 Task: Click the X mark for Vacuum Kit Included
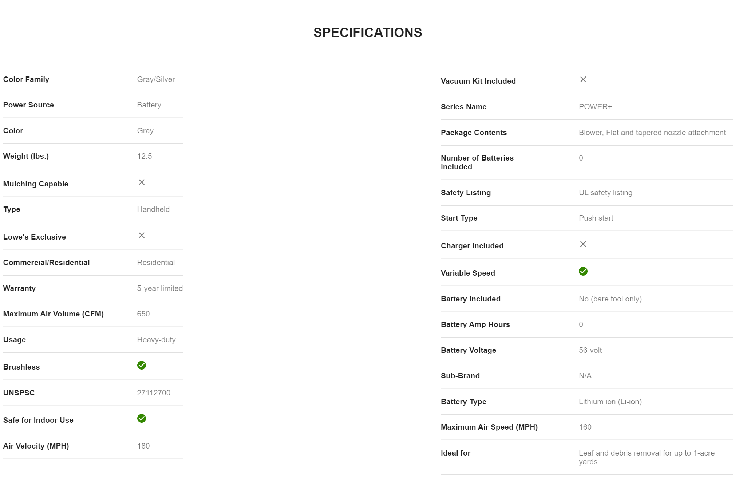(x=583, y=79)
